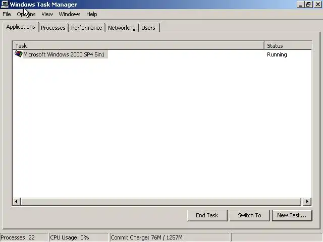The height and width of the screenshot is (242, 323).
Task: Click the horizontal scrollbar track
Action: (x=161, y=201)
